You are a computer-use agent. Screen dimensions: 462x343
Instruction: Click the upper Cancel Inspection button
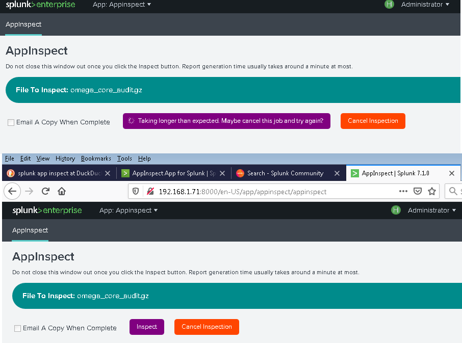point(373,121)
